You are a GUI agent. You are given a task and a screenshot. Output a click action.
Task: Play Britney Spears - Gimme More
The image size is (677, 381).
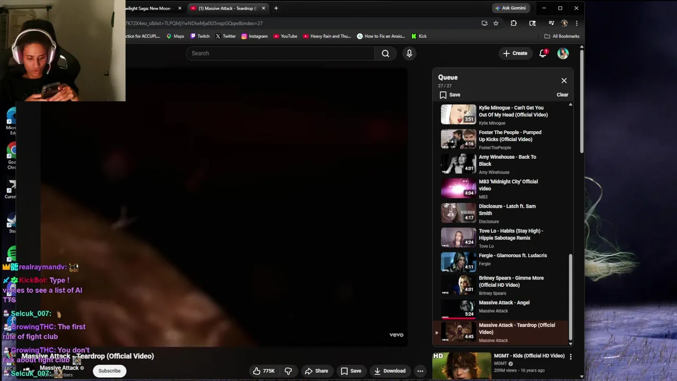(500, 285)
